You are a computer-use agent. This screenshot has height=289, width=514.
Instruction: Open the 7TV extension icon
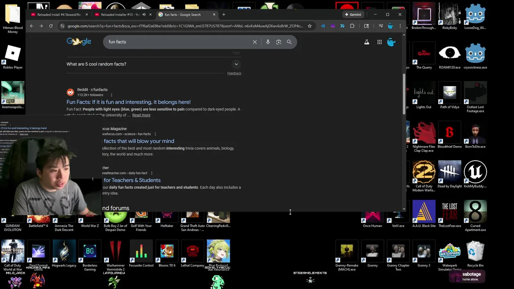(342, 26)
